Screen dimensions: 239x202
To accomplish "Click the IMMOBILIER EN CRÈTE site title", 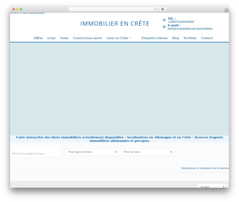I will point(115,23).
